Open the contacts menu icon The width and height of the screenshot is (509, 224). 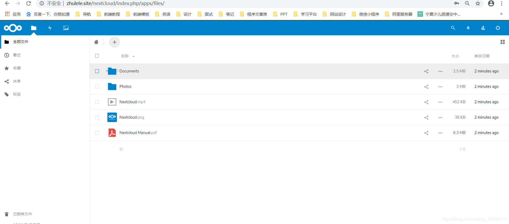[483, 28]
